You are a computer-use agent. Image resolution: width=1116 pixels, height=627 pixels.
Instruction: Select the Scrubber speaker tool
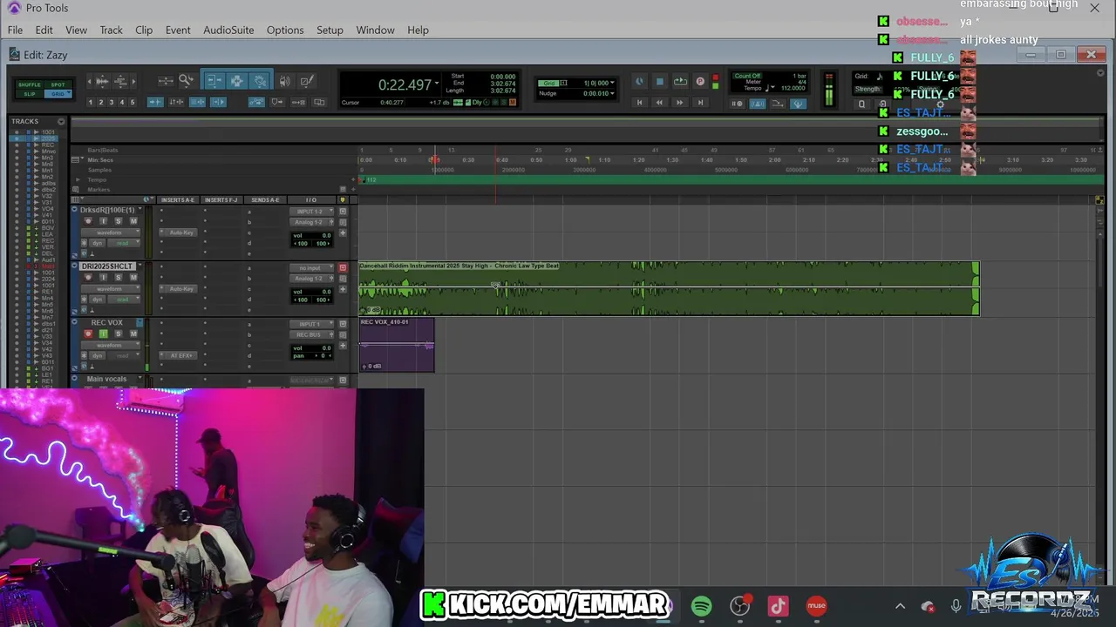284,80
